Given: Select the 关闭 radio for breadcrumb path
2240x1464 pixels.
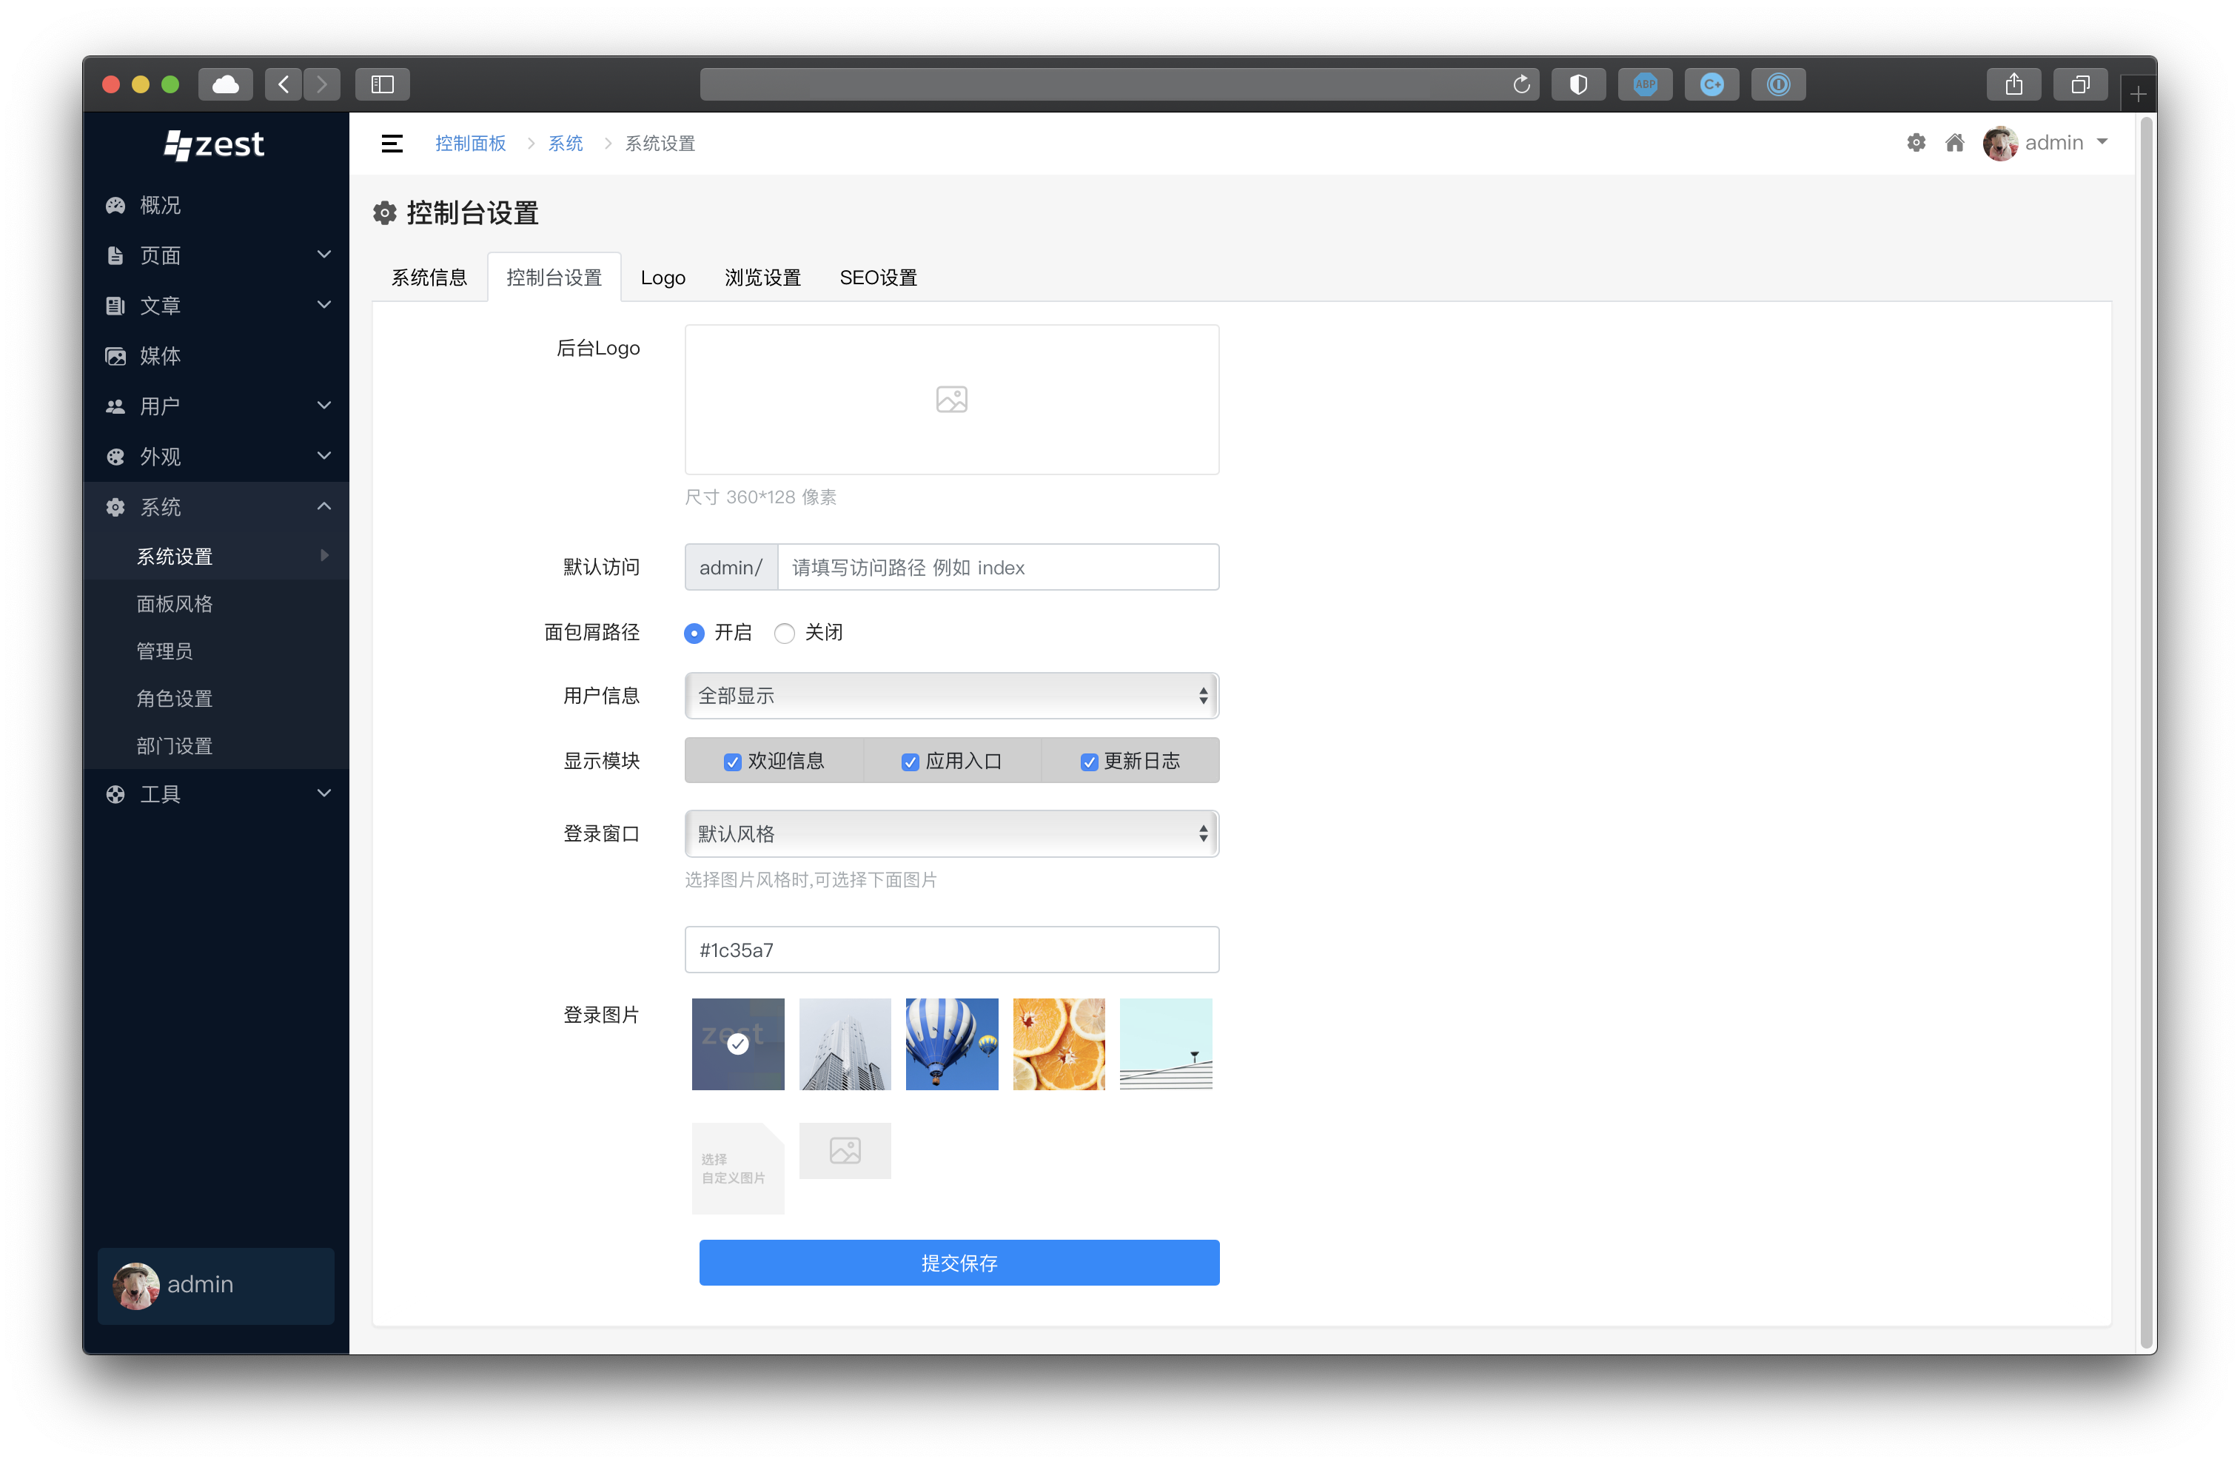Looking at the screenshot, I should pyautogui.click(x=784, y=634).
